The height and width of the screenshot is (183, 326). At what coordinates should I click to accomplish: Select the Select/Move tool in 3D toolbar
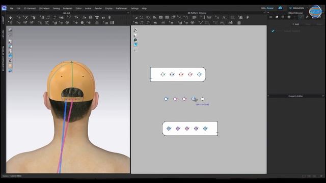(19, 18)
